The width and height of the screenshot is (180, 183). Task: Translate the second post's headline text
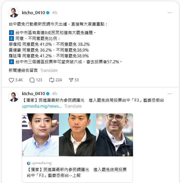pos(73,106)
